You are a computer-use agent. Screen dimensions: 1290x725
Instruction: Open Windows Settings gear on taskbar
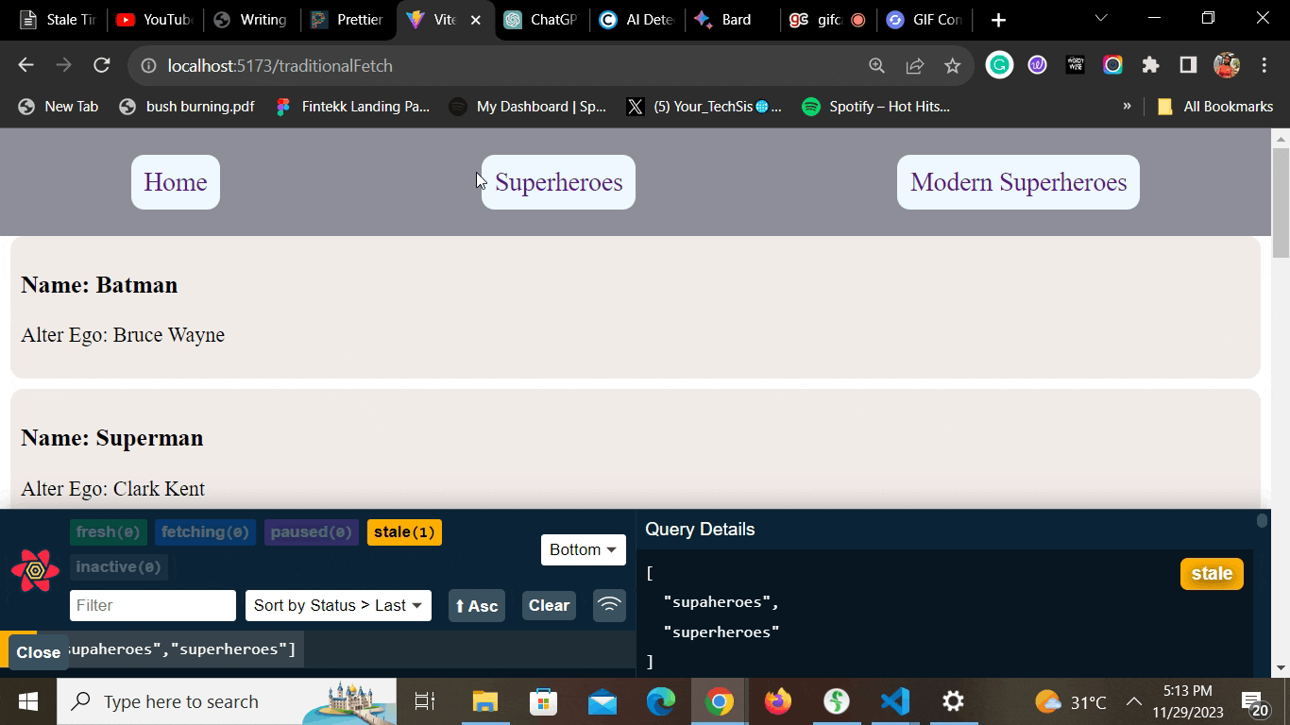click(x=954, y=701)
